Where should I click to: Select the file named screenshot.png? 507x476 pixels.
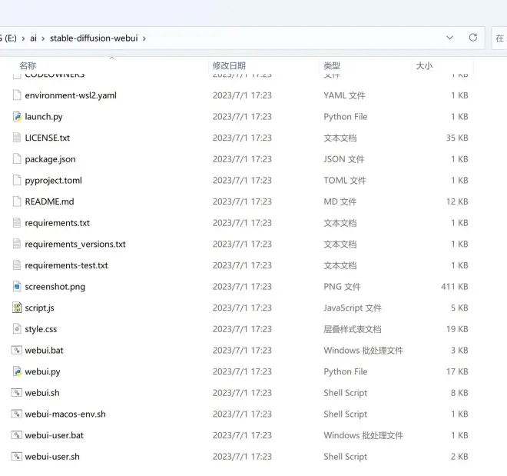pos(55,287)
